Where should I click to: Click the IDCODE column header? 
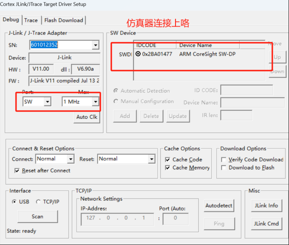point(155,45)
